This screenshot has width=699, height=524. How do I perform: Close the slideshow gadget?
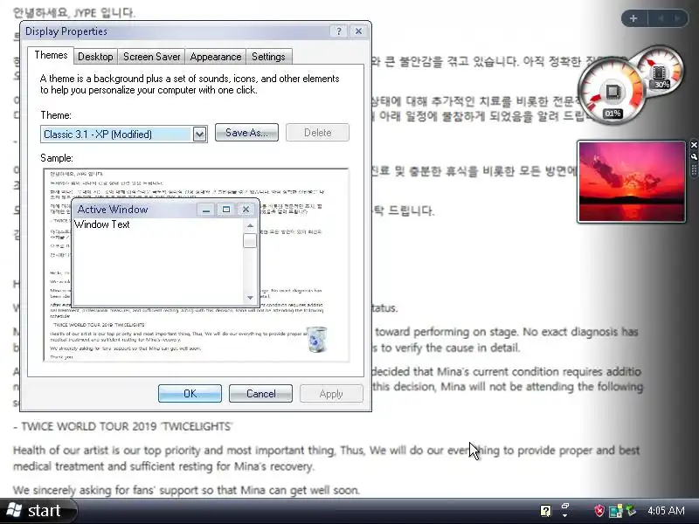(x=694, y=145)
